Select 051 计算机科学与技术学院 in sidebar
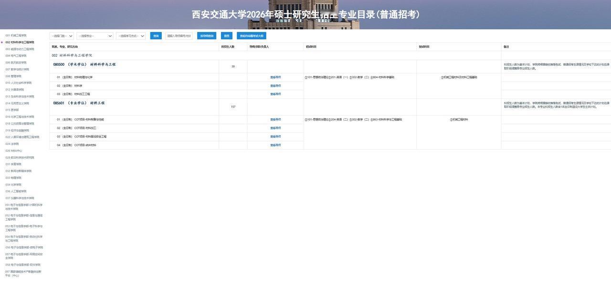 point(24,207)
